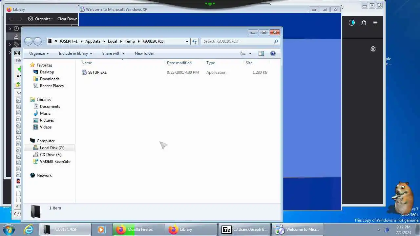The height and width of the screenshot is (236, 420).
Task: Go to Local in the breadcrumb path
Action: 113,41
